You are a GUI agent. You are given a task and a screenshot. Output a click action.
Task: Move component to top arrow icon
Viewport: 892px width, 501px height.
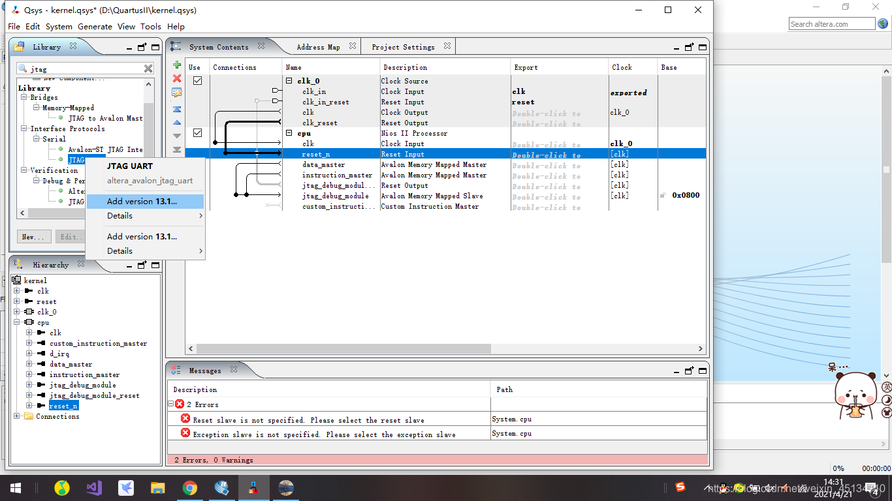click(x=177, y=109)
